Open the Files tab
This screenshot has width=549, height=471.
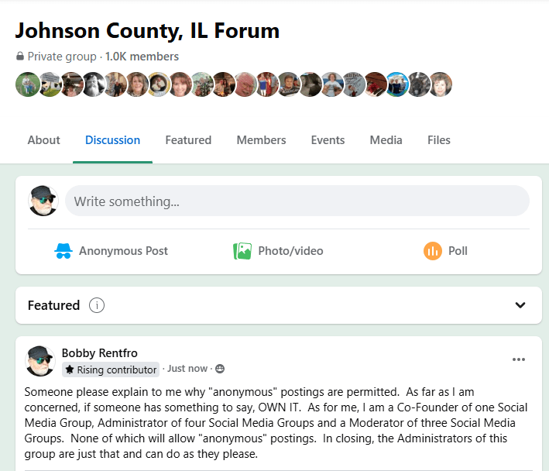click(x=438, y=140)
